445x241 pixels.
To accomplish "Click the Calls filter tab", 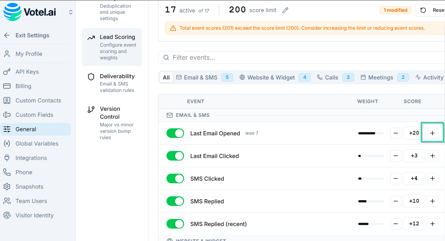I will [x=331, y=78].
